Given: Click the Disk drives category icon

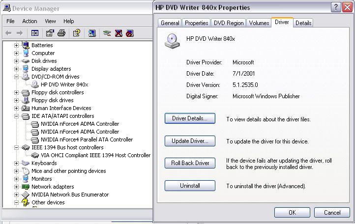Looking at the screenshot, I should click(26, 61).
